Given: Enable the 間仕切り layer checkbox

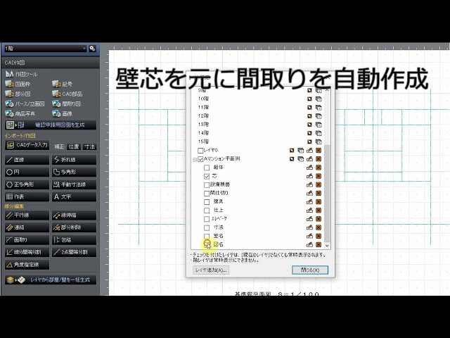Looking at the screenshot, I should pos(207,193).
